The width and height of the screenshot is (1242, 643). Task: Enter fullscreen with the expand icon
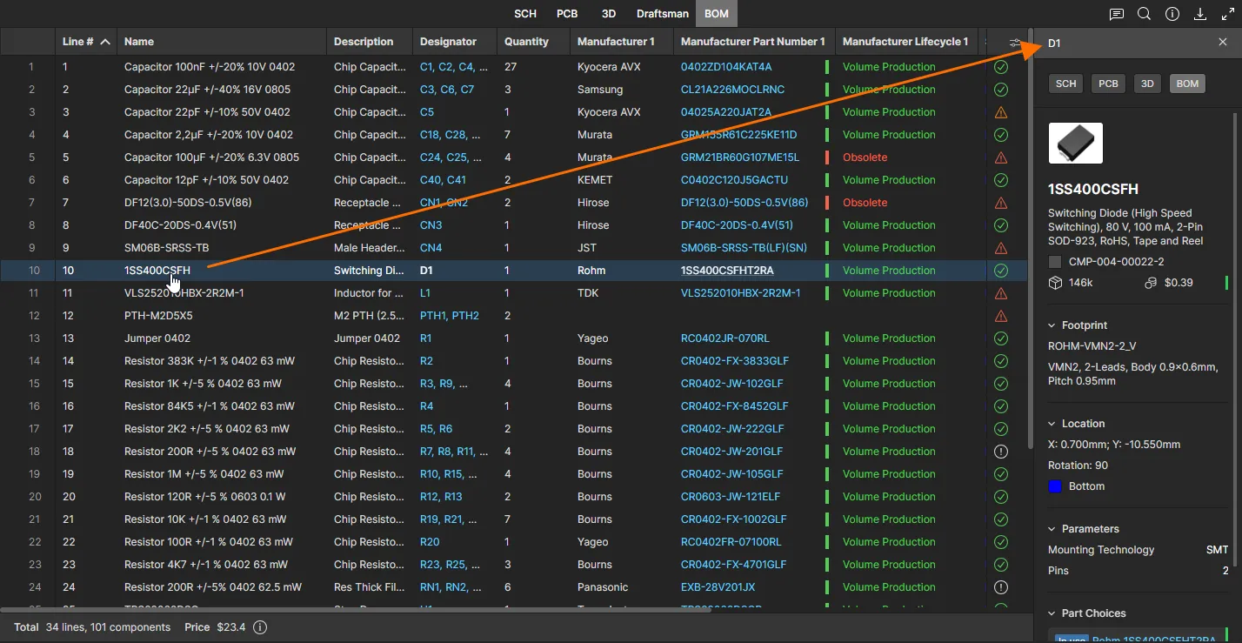tap(1227, 14)
